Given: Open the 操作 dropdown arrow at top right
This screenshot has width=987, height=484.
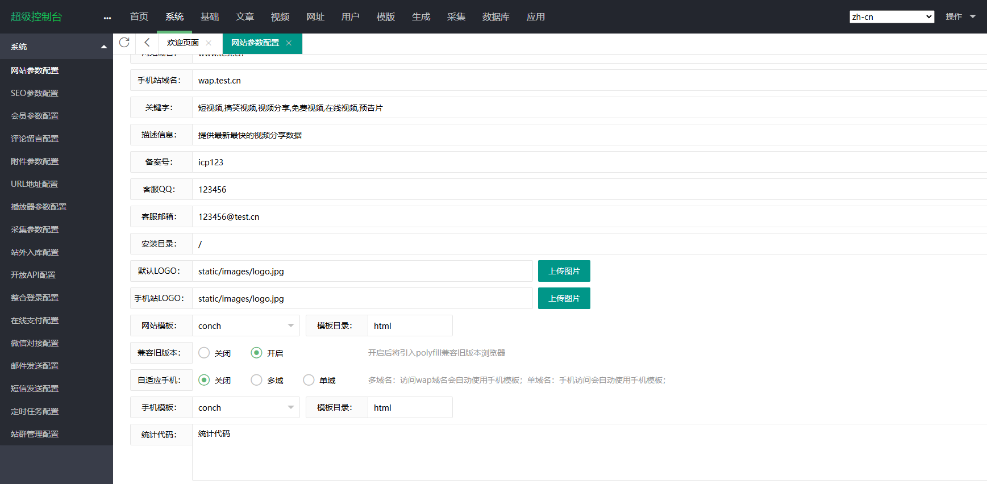Looking at the screenshot, I should pyautogui.click(x=973, y=16).
